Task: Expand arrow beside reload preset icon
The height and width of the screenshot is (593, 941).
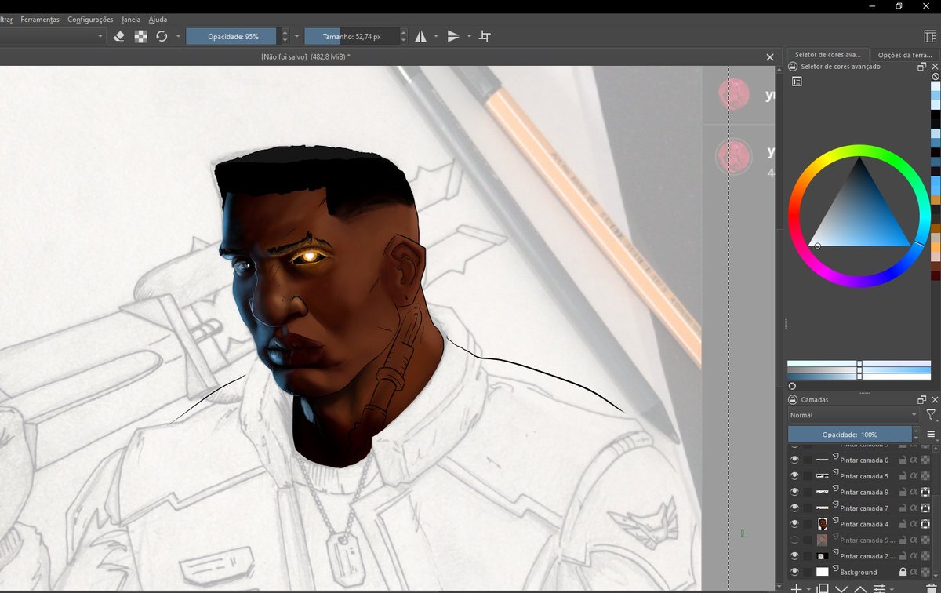Action: (x=178, y=36)
